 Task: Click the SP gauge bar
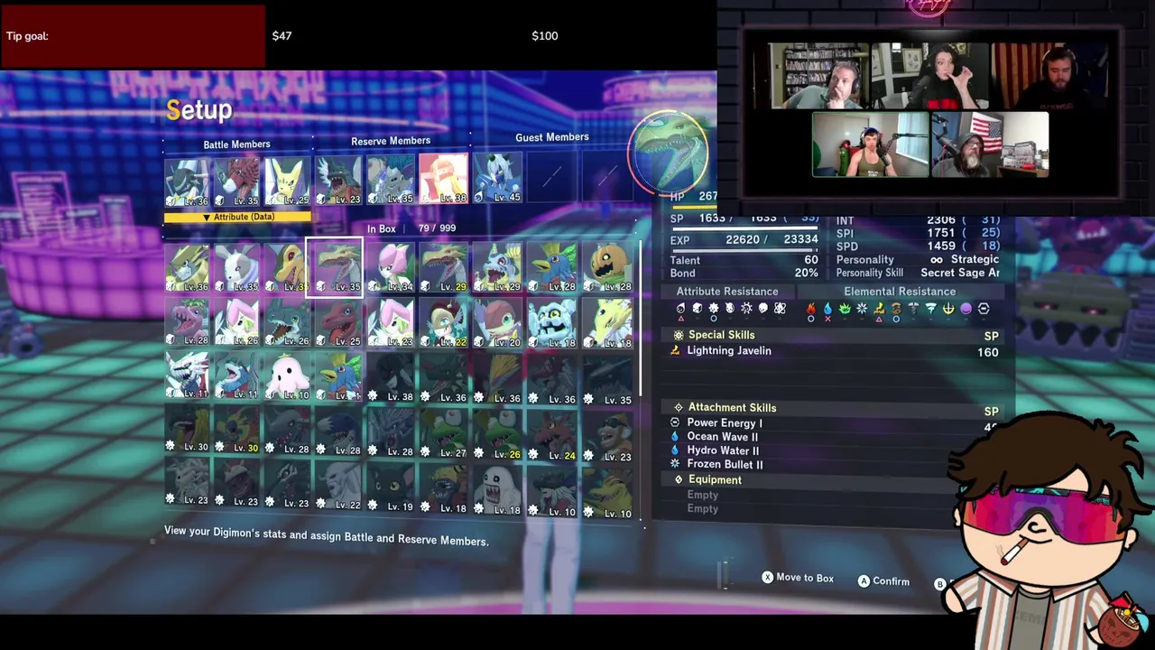pyautogui.click(x=744, y=229)
